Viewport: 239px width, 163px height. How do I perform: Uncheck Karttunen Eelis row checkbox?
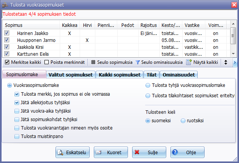click(7, 53)
